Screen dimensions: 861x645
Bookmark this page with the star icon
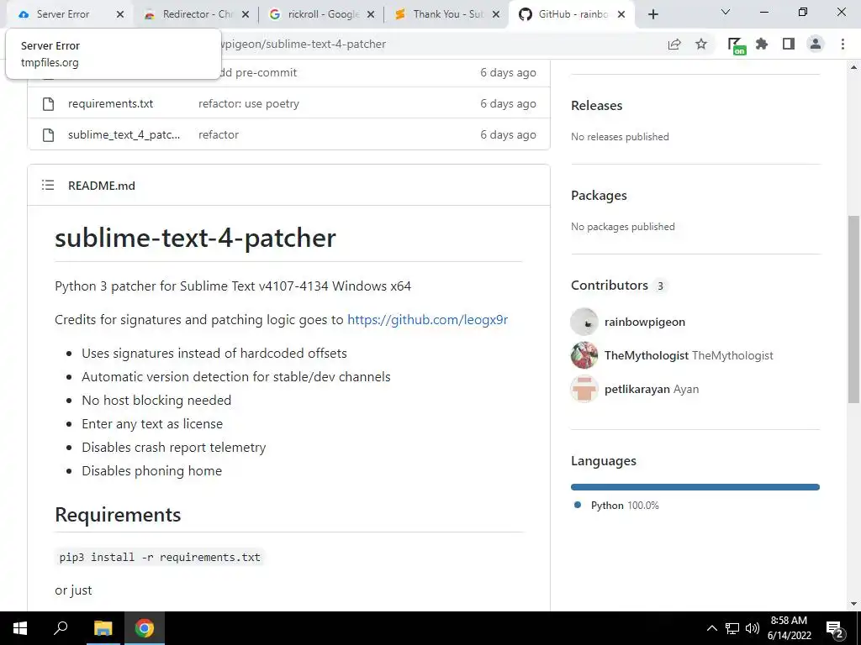(701, 45)
